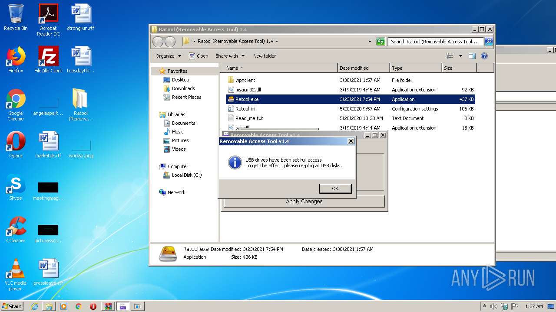This screenshot has width=556, height=312.
Task: Click the Explorer forward arrow
Action: coord(170,42)
